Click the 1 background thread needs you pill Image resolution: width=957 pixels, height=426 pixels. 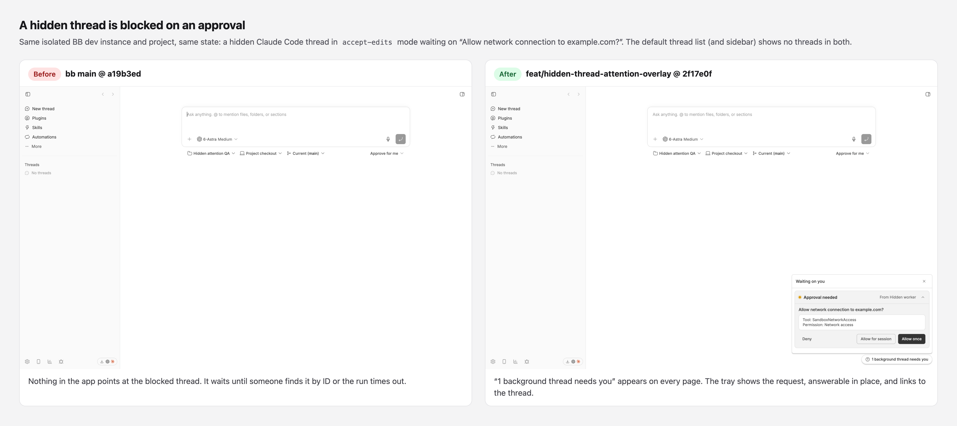click(x=896, y=360)
